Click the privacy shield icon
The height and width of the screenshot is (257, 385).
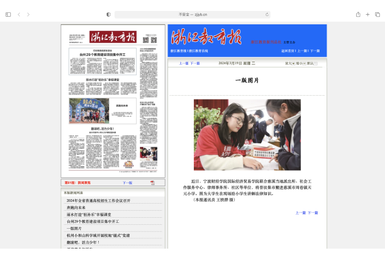point(108,14)
